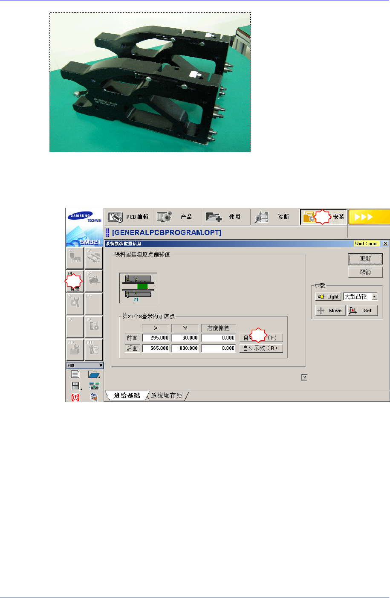Click the F6 wrench side panel icon
Image resolution: width=390 pixels, height=598 pixels.
click(x=75, y=304)
